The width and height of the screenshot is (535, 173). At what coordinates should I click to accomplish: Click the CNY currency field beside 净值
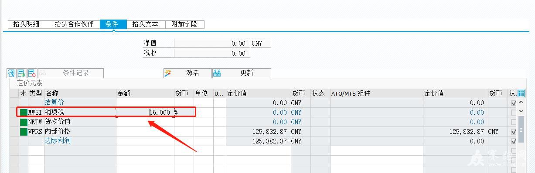(x=261, y=43)
